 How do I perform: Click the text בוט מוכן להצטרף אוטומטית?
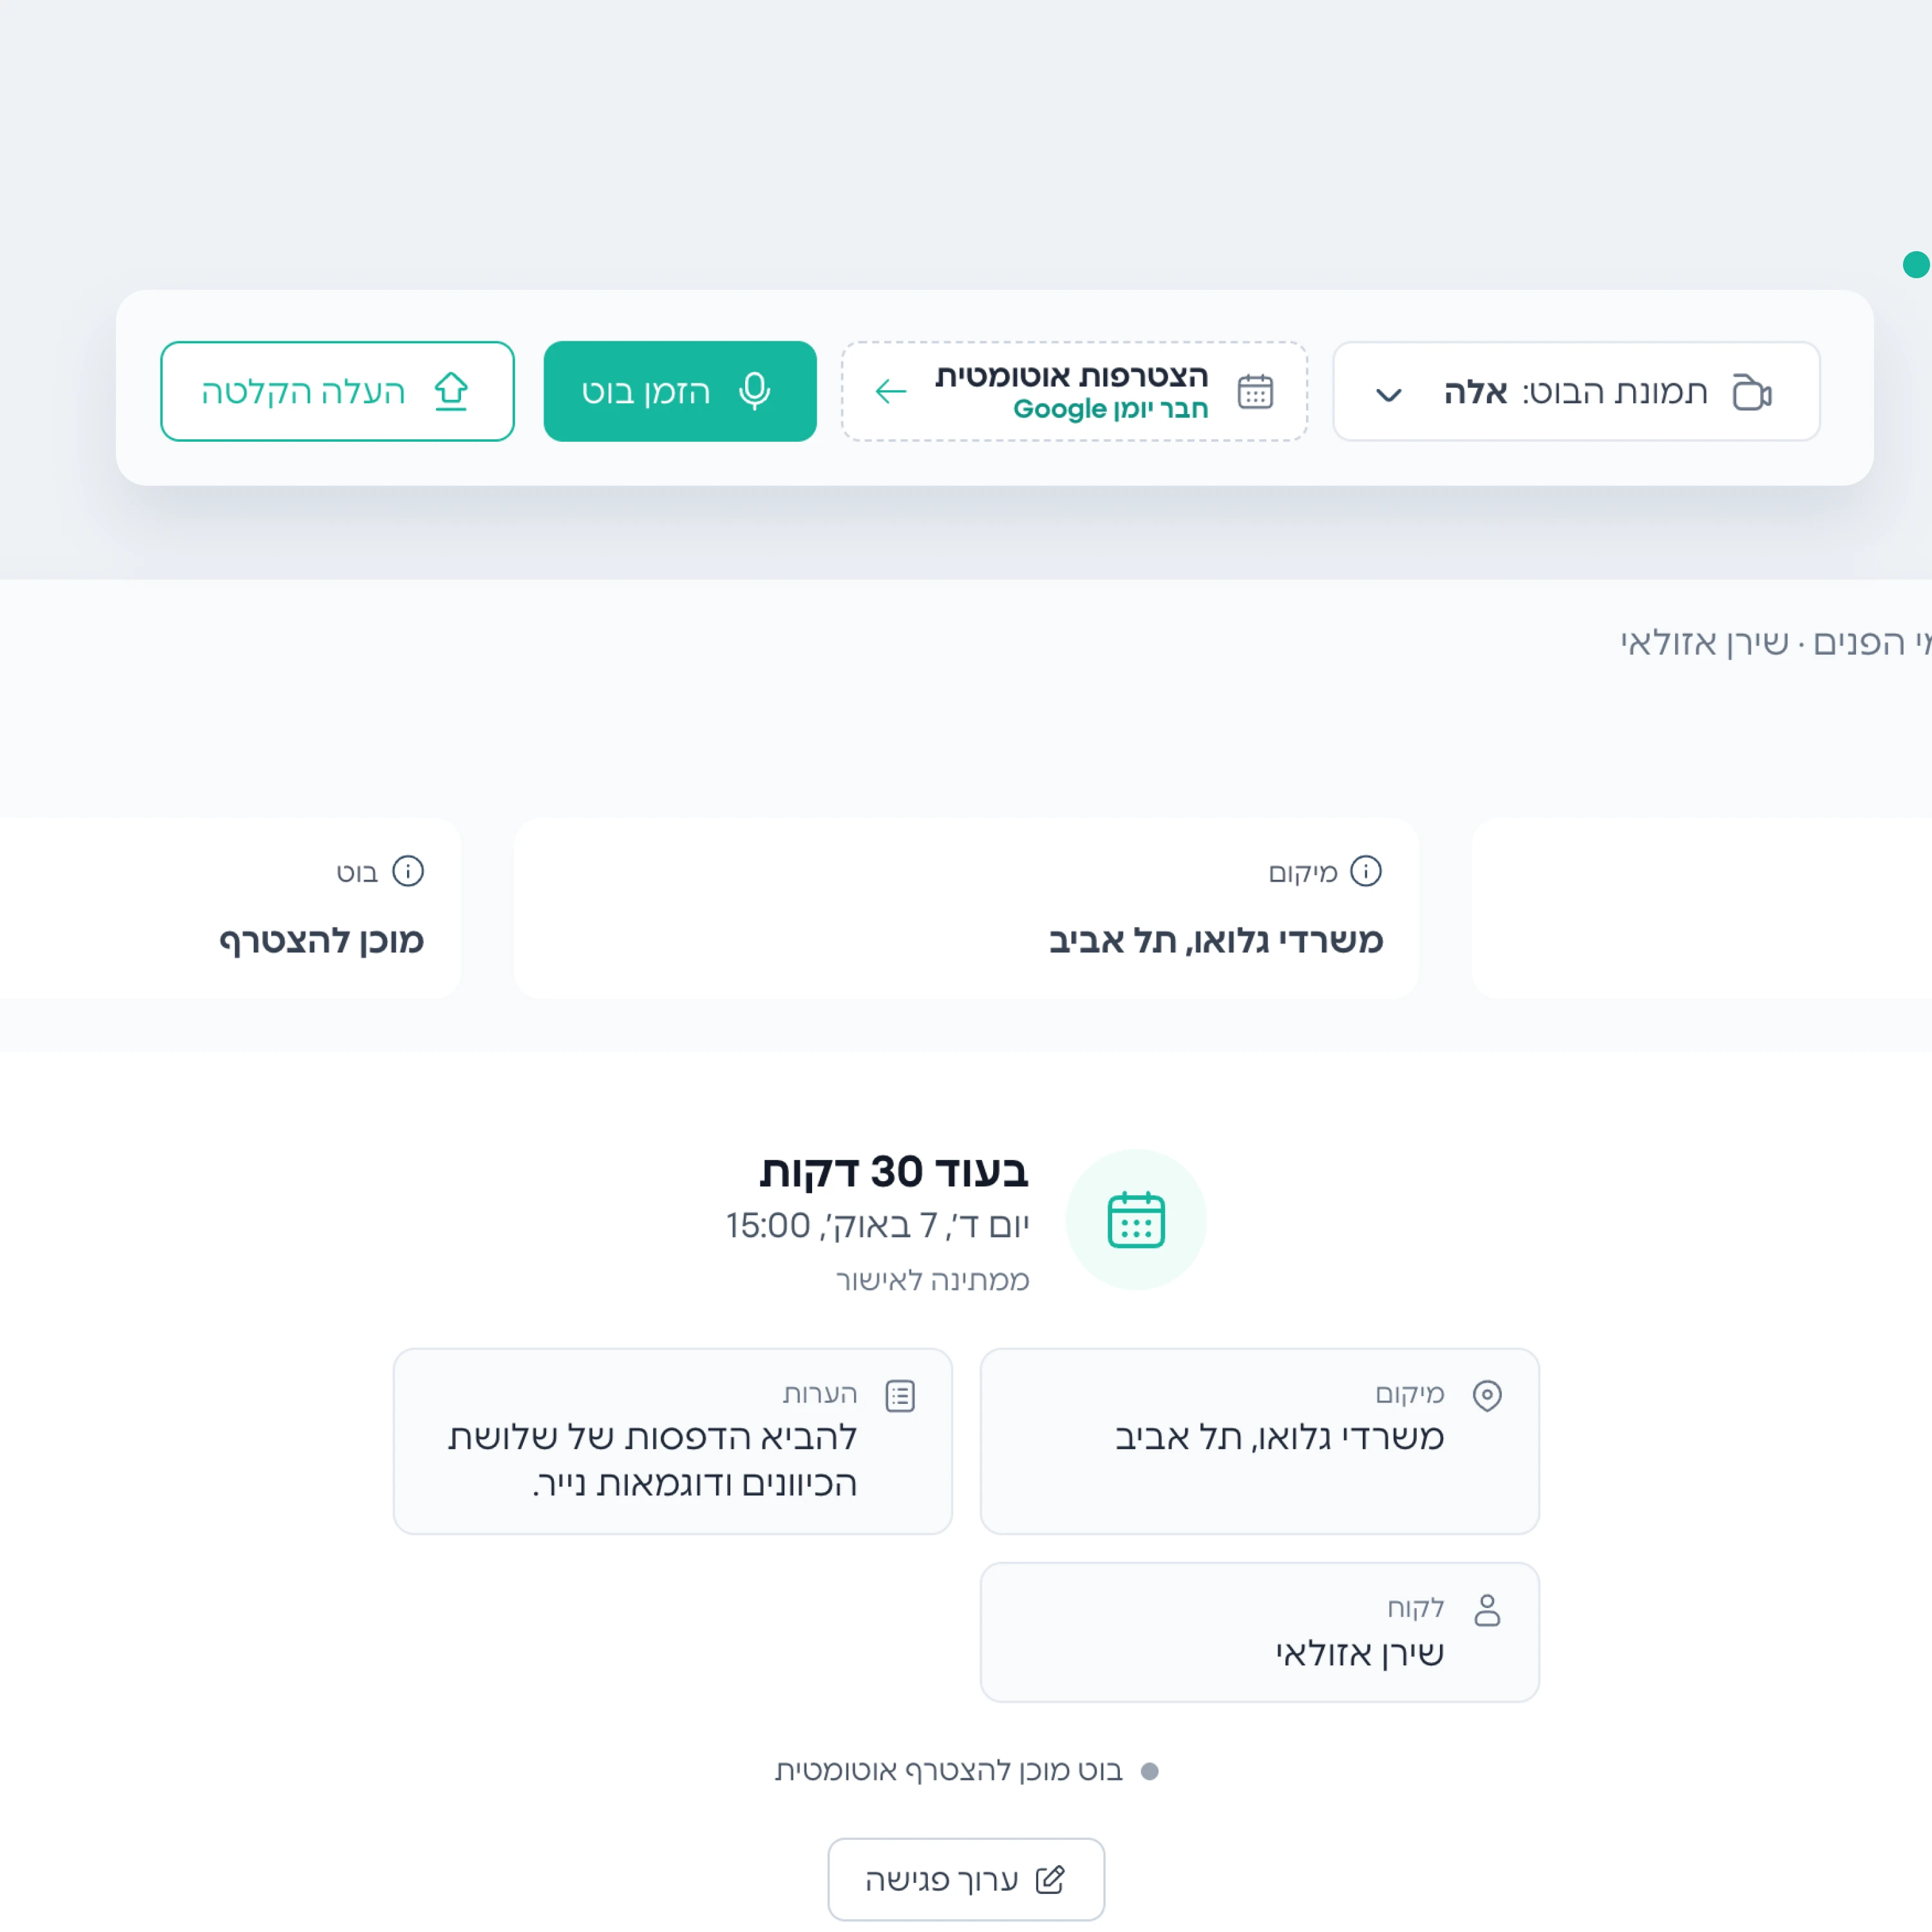(949, 1771)
